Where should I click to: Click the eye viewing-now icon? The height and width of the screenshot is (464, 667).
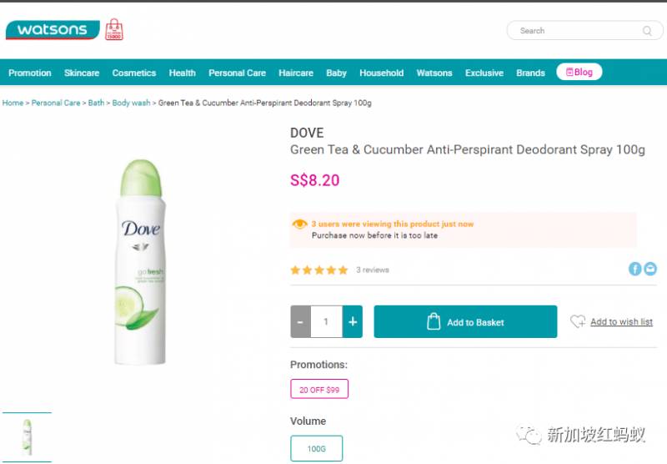pos(300,224)
